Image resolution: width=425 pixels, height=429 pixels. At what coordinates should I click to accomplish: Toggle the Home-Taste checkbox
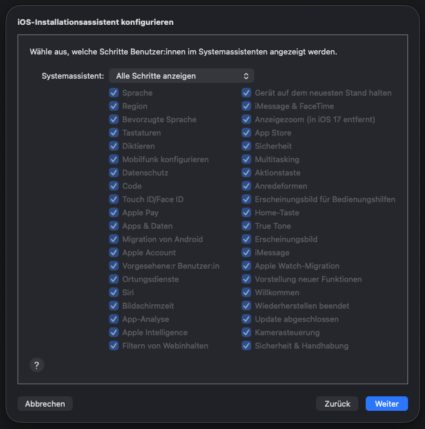[x=246, y=212]
